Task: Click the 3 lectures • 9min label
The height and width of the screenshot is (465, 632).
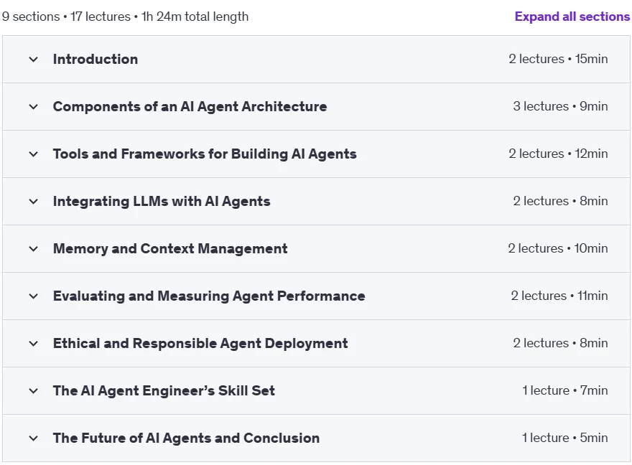Action: click(560, 106)
